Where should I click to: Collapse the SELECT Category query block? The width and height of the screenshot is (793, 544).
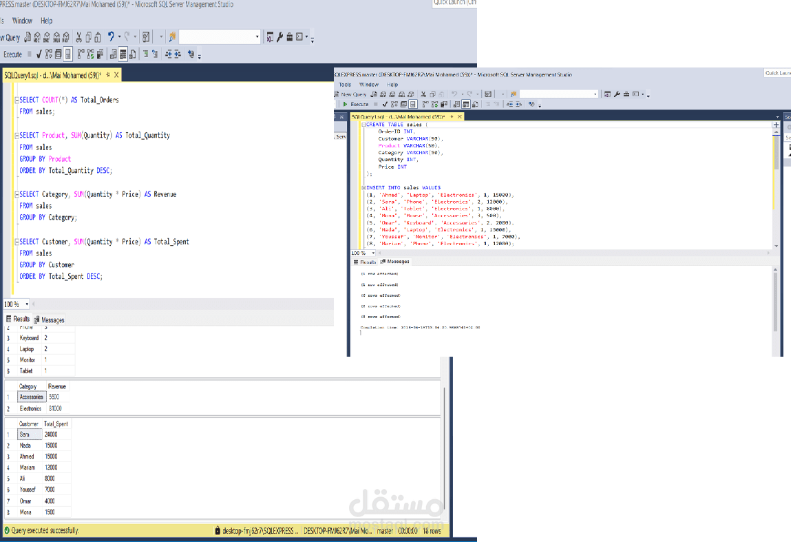click(17, 194)
